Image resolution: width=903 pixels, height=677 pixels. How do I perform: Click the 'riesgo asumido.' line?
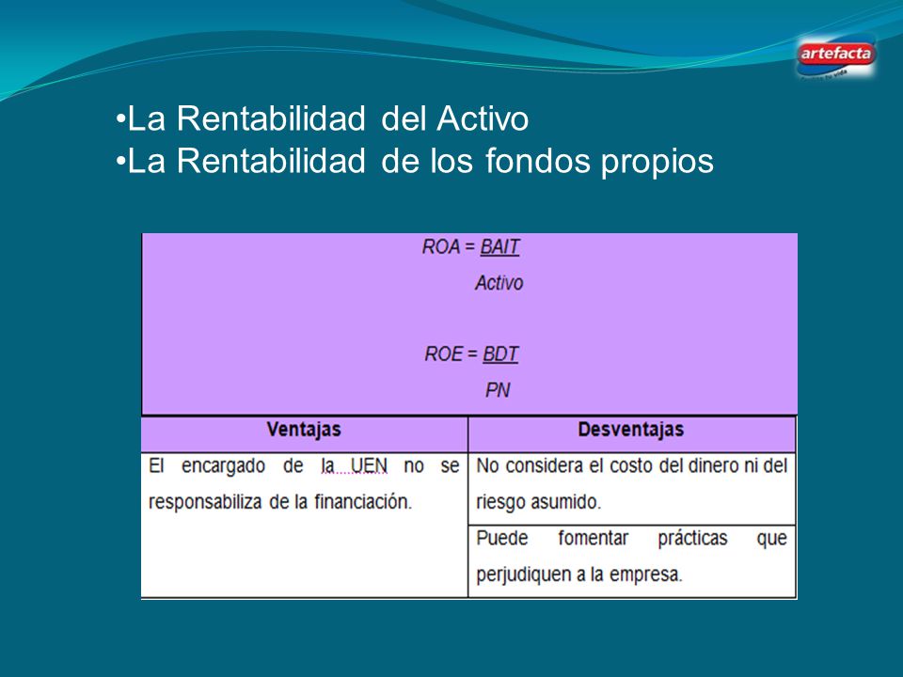pos(538,502)
